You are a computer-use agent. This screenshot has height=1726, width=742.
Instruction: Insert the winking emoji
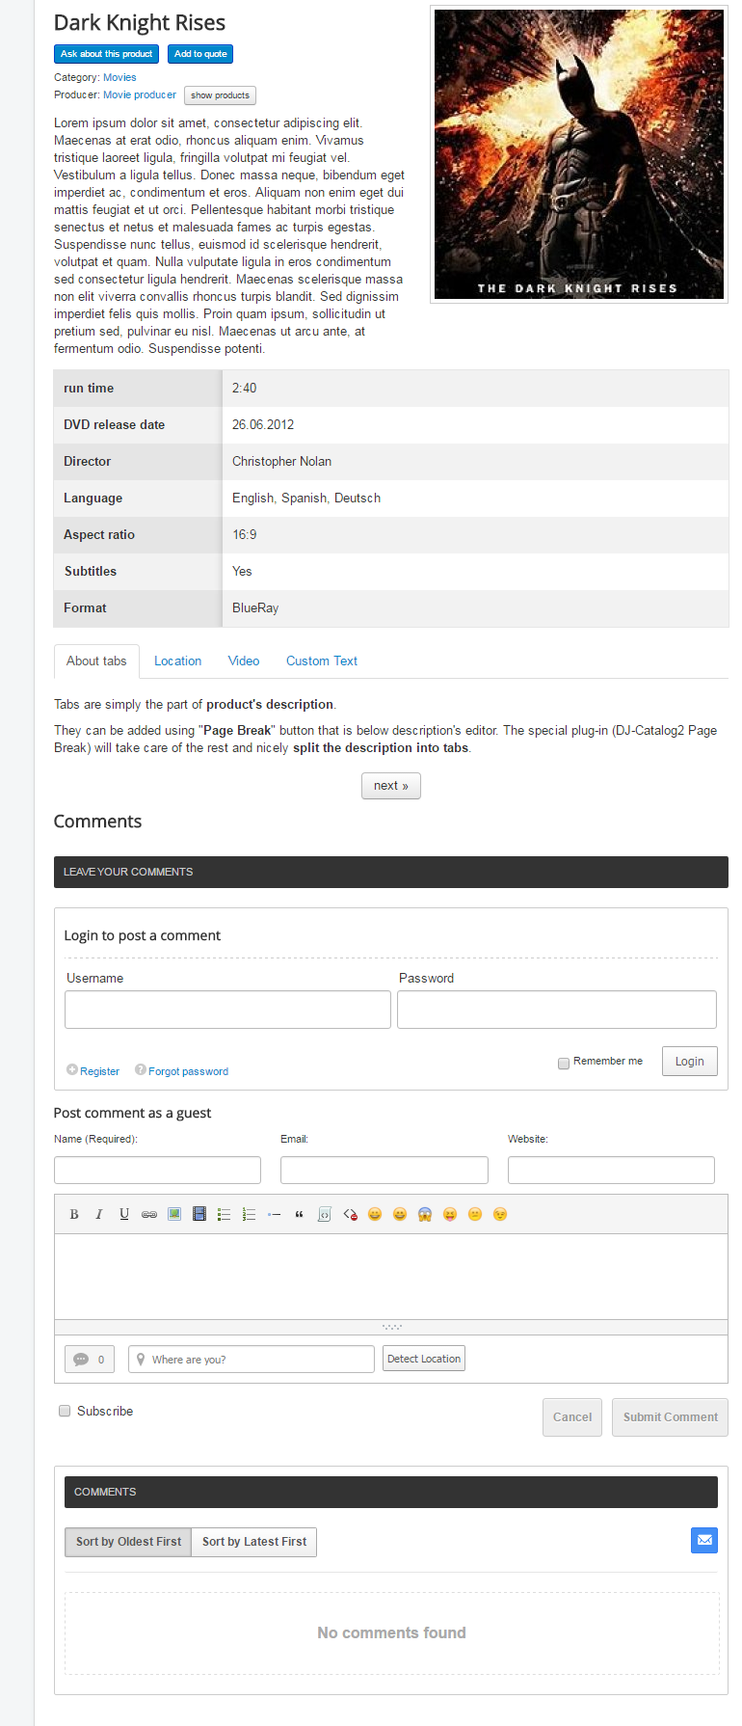[x=500, y=1214]
